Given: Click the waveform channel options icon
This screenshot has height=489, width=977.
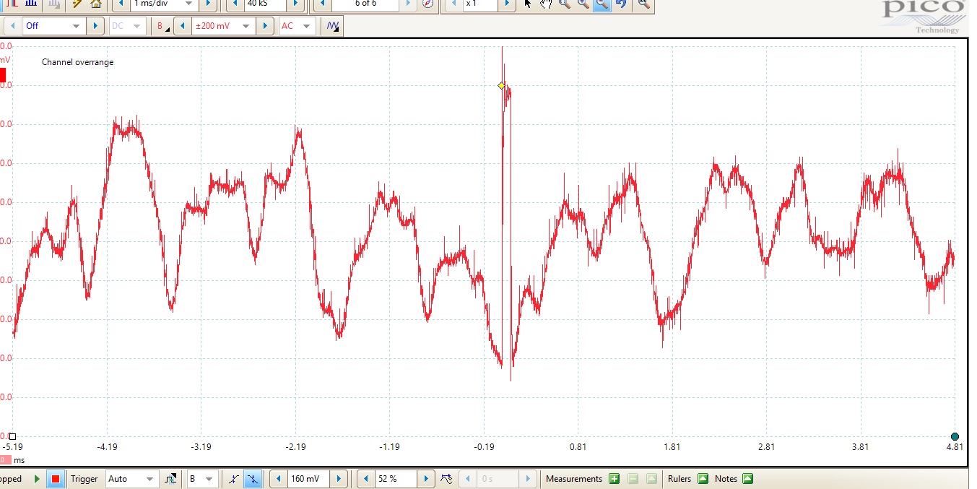Looking at the screenshot, I should point(333,26).
